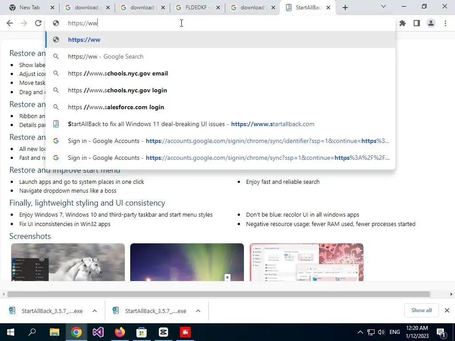The image size is (455, 341).
Task: Click scrollbar right arrow
Action: coord(451,294)
